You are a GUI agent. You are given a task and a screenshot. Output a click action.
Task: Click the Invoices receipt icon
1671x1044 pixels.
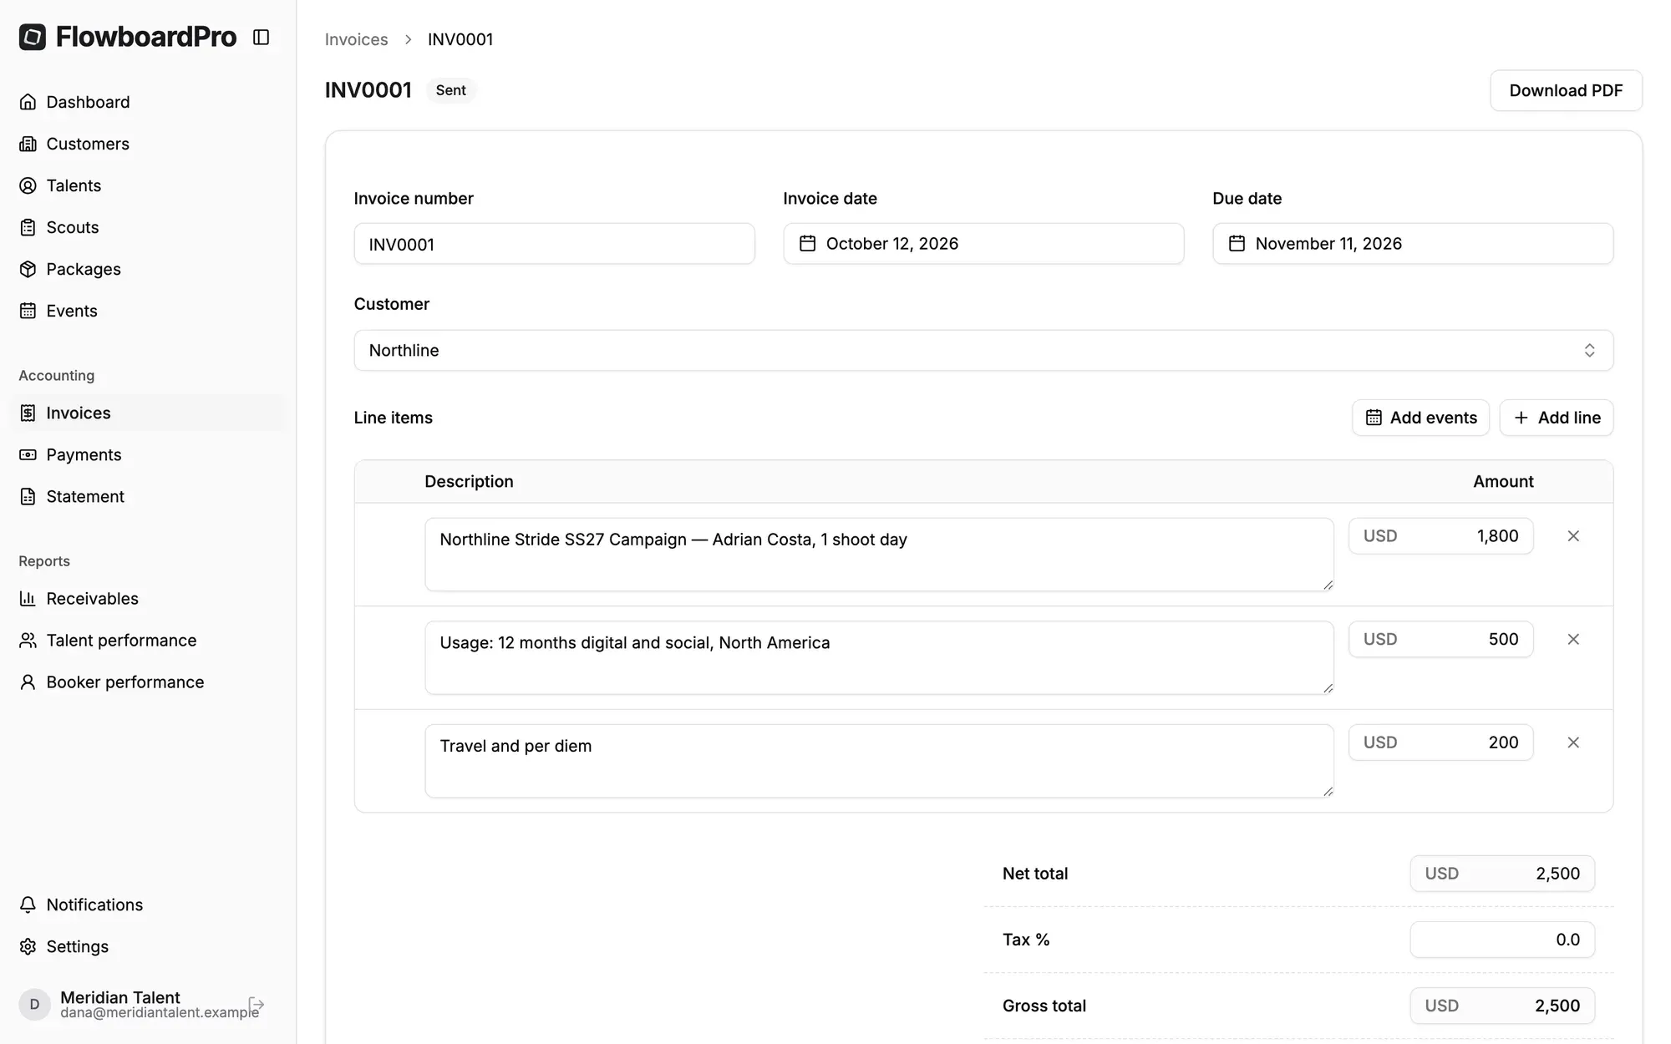[x=28, y=413]
